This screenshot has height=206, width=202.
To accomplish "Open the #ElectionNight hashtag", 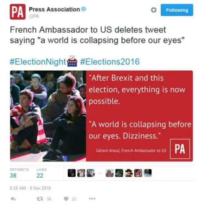I will [x=38, y=62].
